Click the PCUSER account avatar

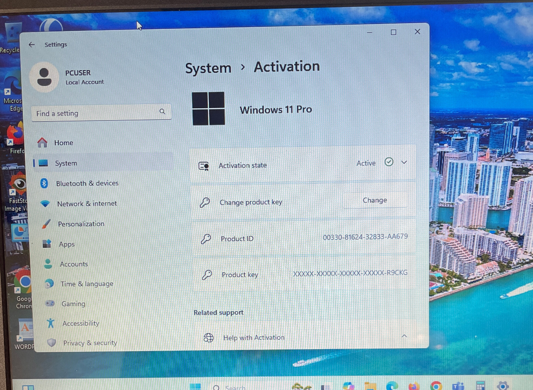click(x=44, y=77)
